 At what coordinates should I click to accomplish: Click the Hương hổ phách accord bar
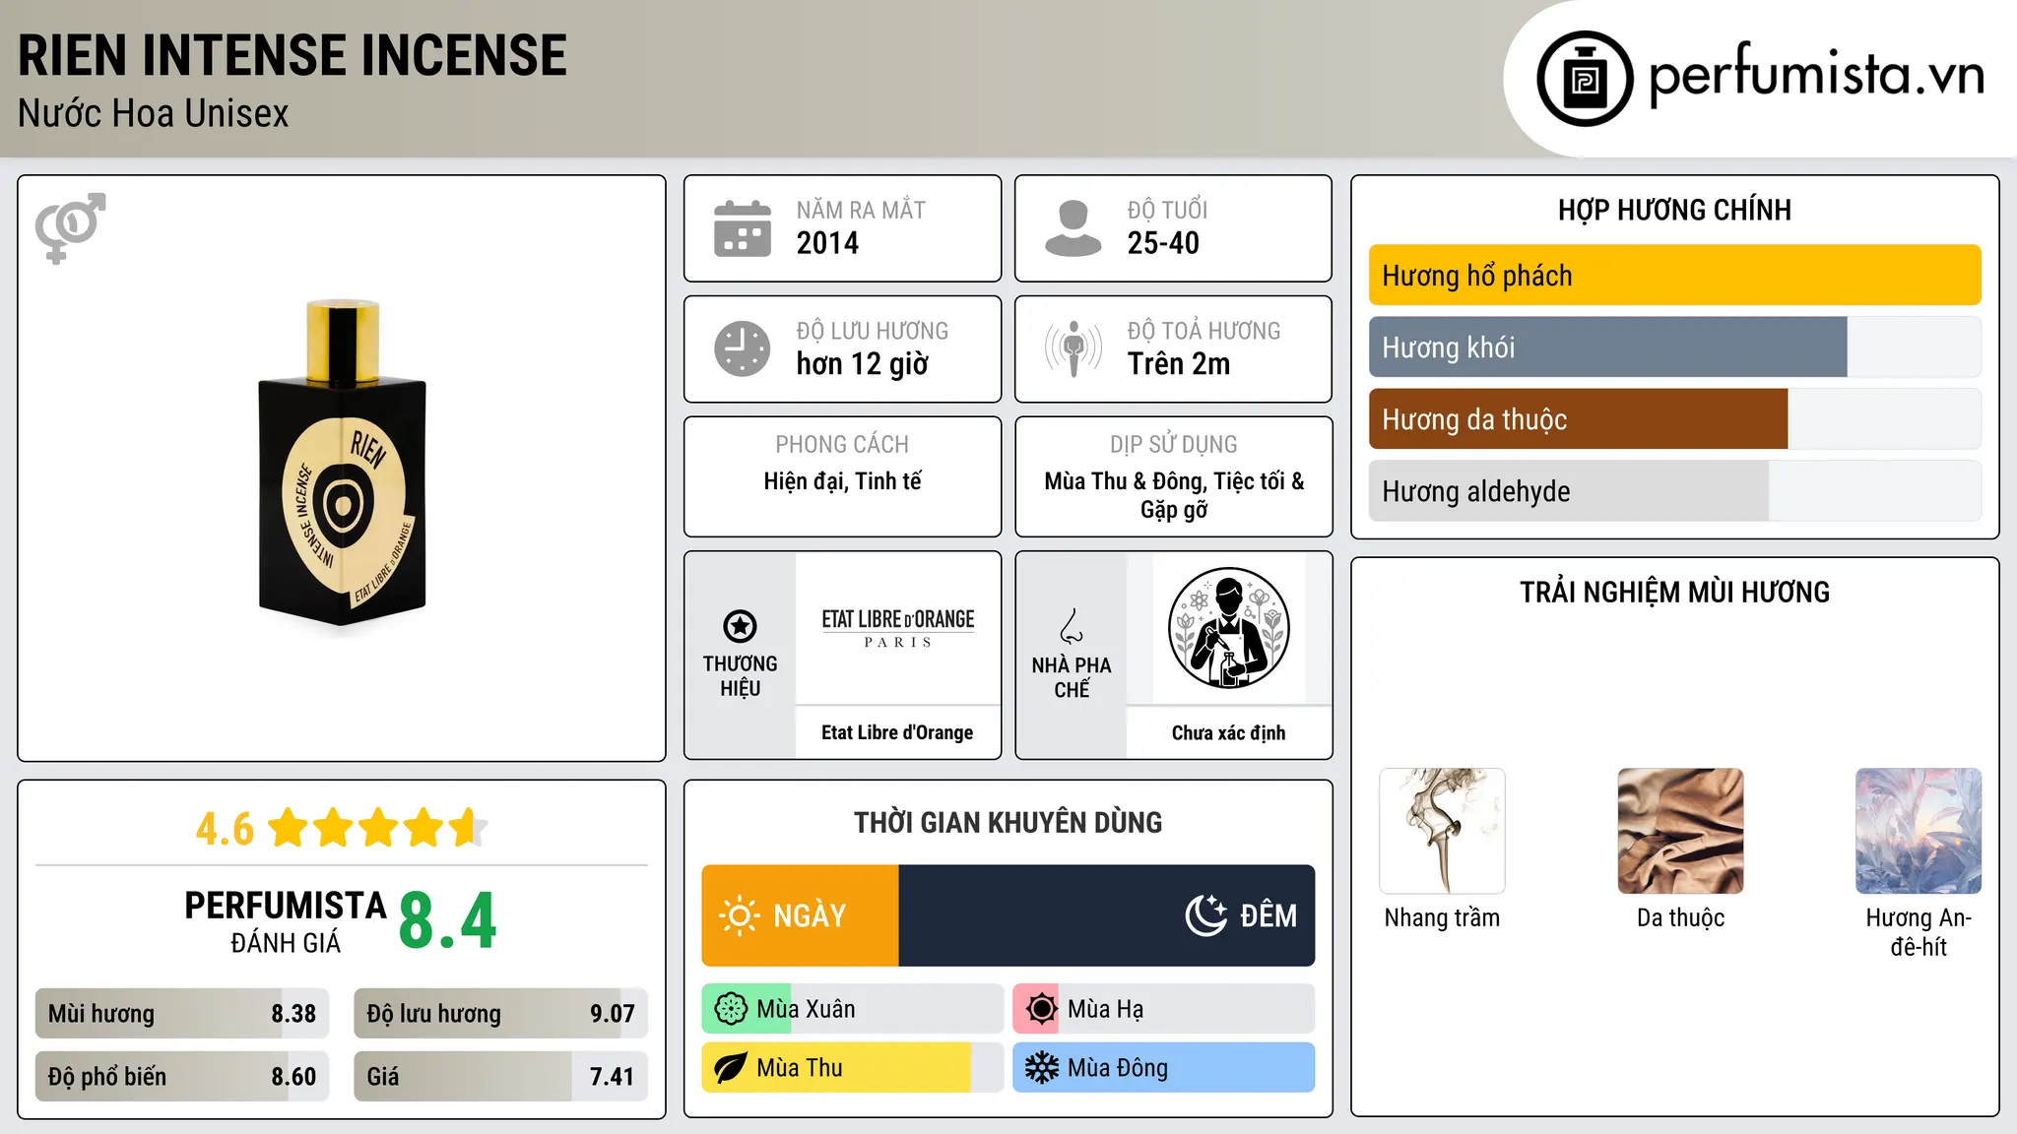coord(1674,276)
